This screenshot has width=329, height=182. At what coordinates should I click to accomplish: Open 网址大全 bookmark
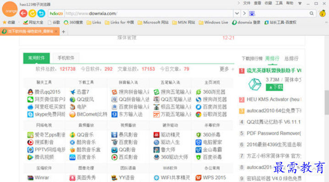coord(33,22)
